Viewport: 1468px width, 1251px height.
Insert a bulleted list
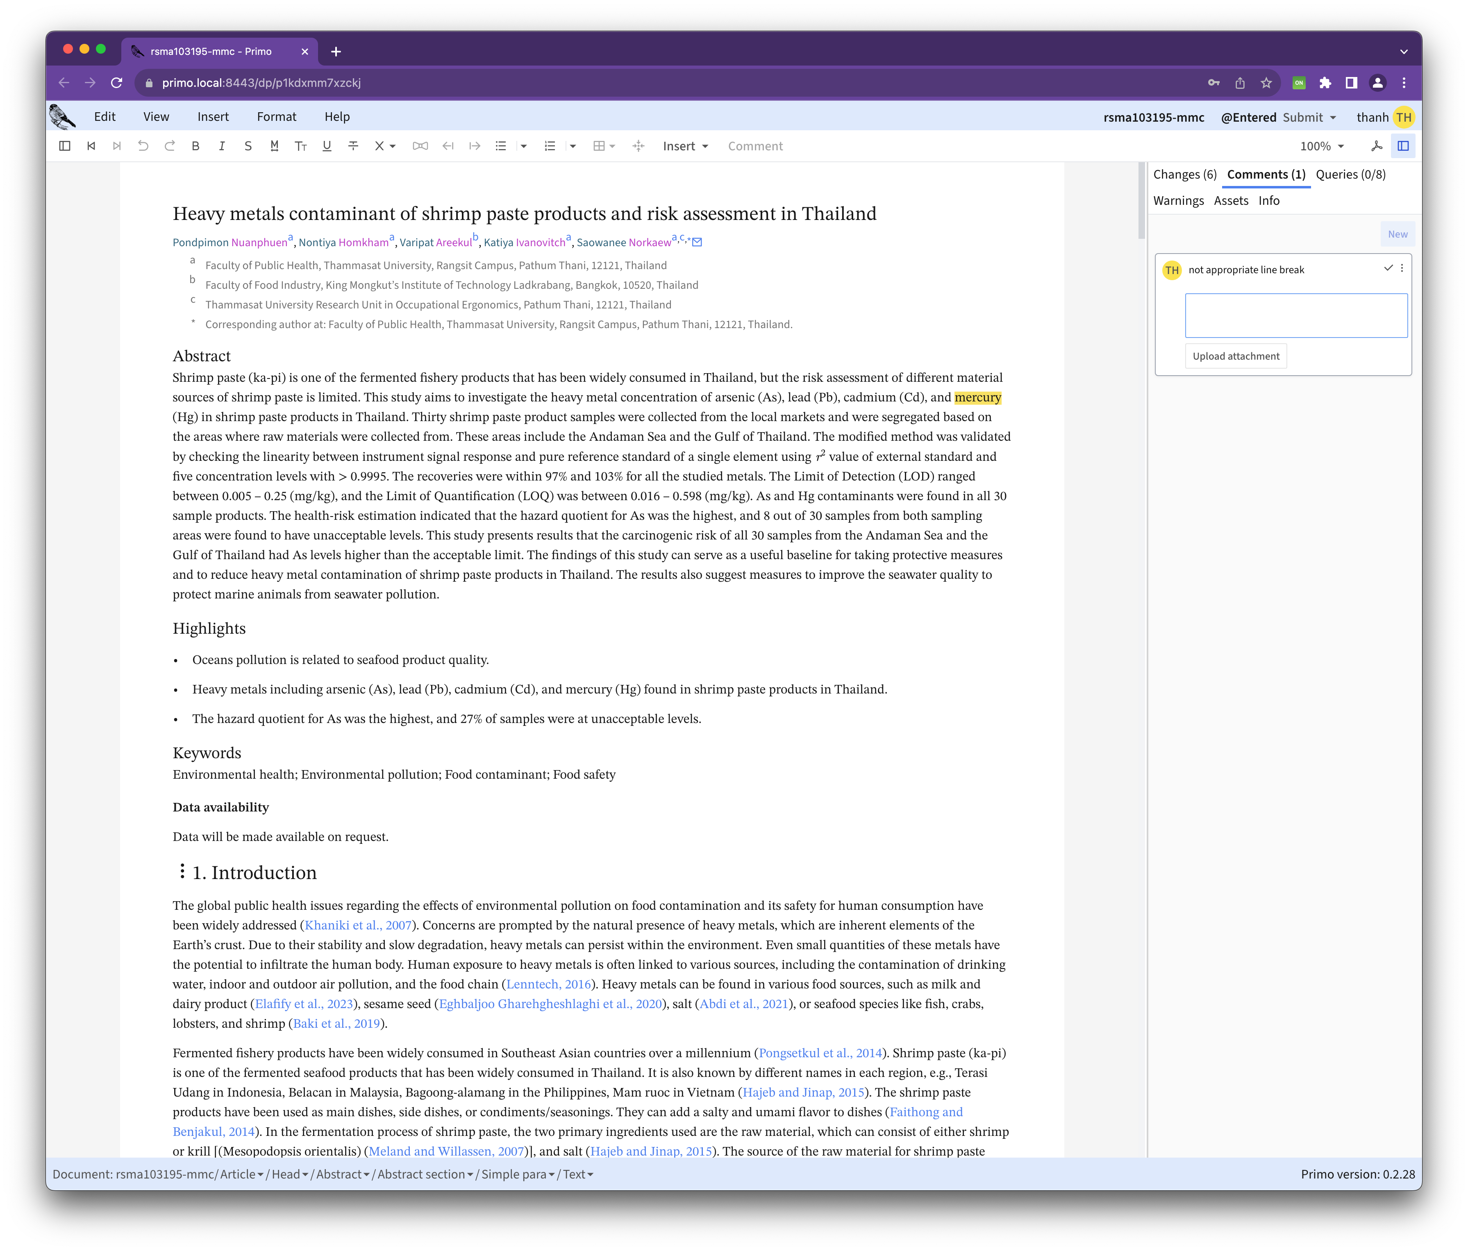click(x=501, y=146)
